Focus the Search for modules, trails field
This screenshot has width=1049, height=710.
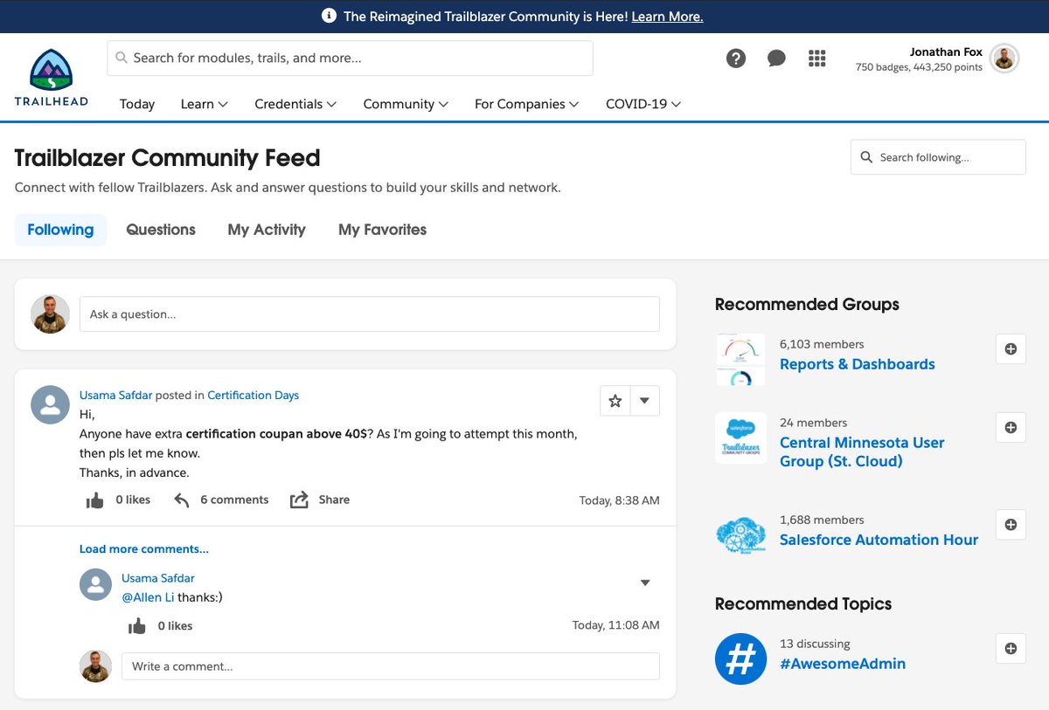tap(350, 59)
